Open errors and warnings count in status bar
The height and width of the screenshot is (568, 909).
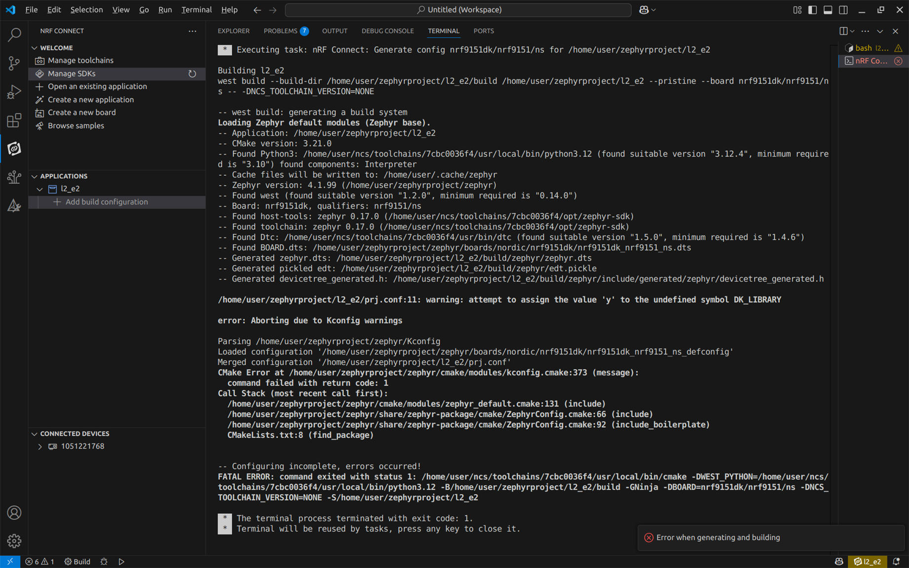tap(40, 562)
